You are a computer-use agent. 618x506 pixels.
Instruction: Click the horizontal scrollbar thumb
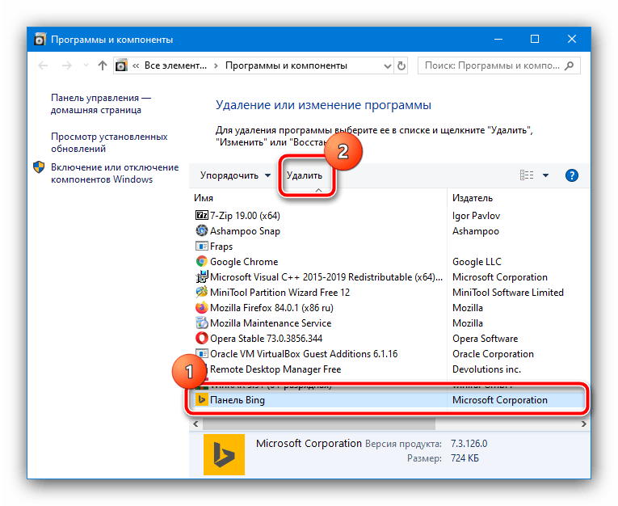pos(319,424)
